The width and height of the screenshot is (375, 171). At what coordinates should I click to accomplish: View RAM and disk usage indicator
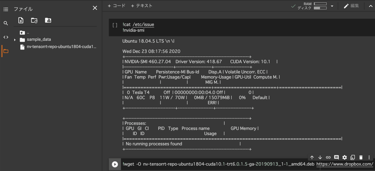tap(311, 6)
